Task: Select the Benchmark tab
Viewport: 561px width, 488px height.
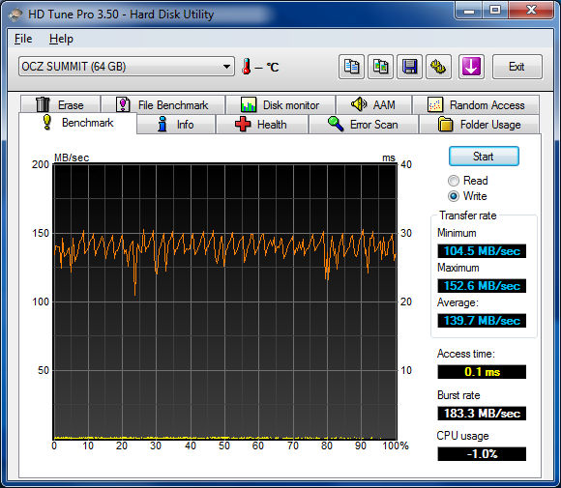Action: [77, 123]
